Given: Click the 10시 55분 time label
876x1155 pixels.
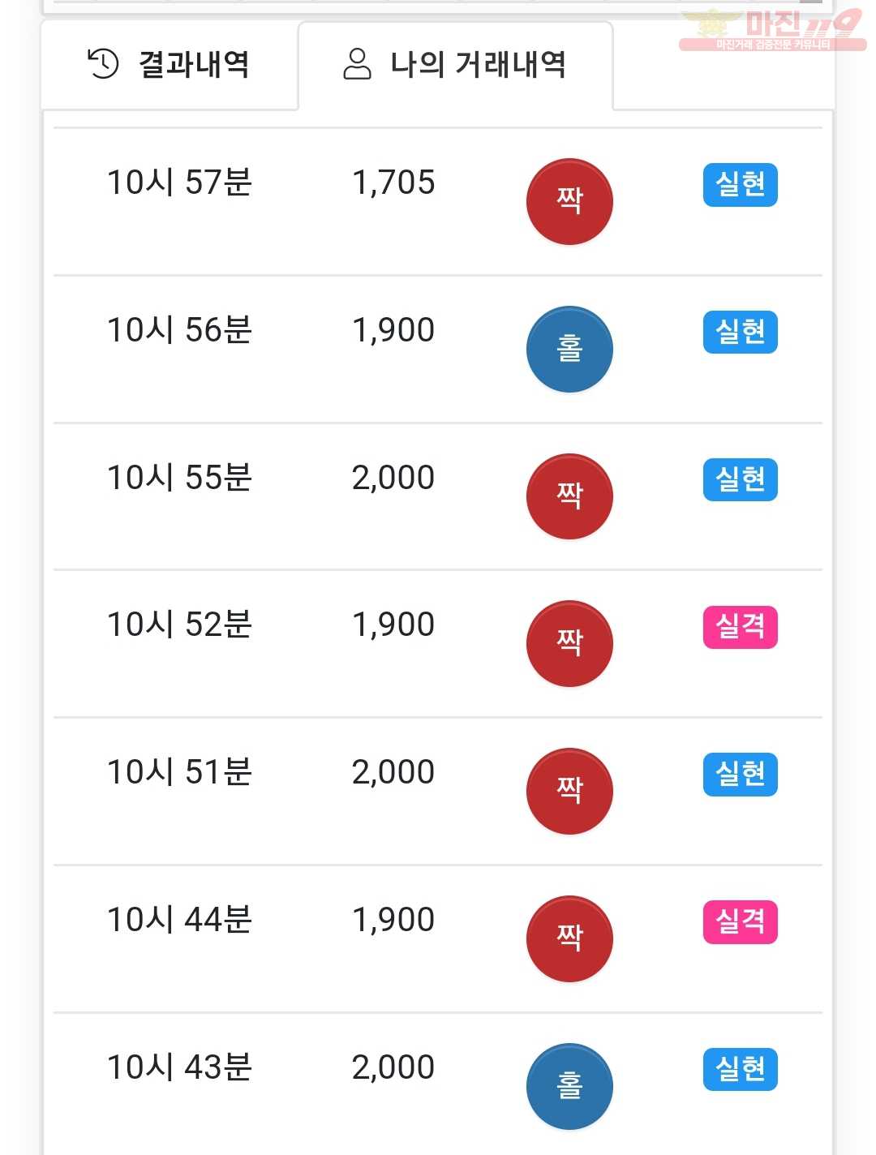Looking at the screenshot, I should [x=179, y=478].
